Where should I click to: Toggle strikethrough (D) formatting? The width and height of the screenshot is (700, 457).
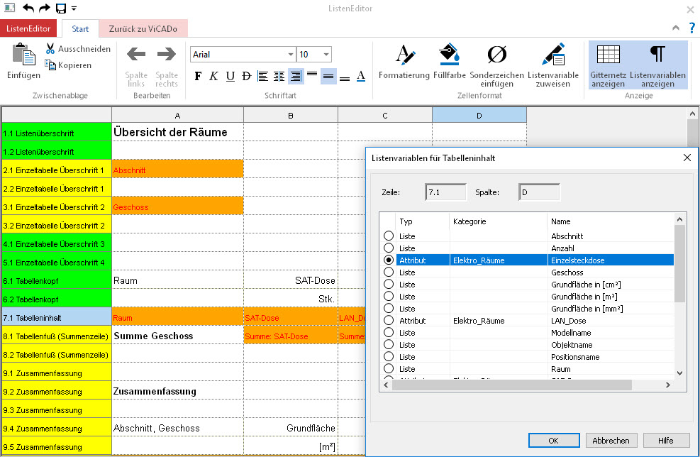(x=246, y=77)
